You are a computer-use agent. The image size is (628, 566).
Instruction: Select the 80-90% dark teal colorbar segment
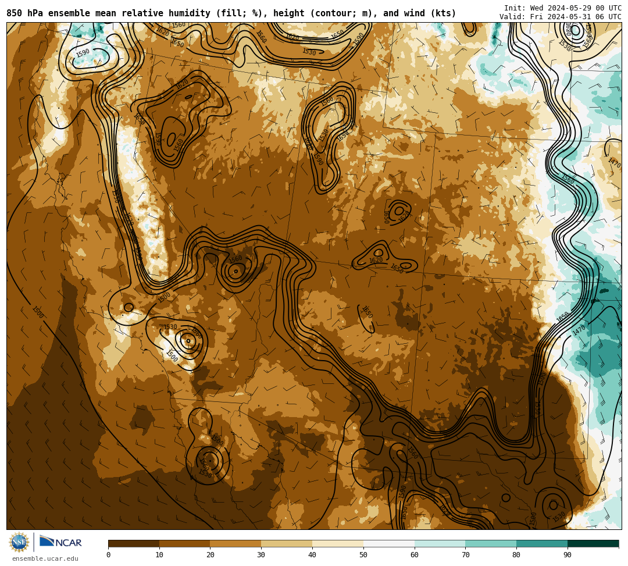coord(542,543)
